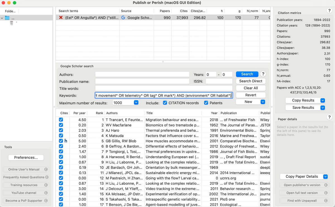Click into the Title words field

(164, 88)
